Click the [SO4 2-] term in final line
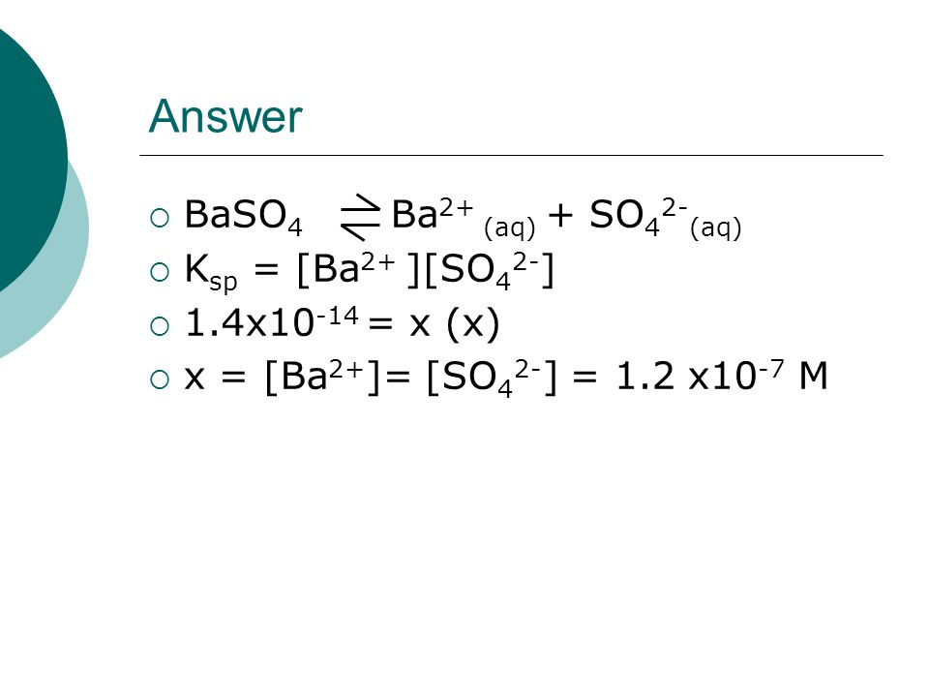This screenshot has width=929, height=697. click(x=493, y=378)
